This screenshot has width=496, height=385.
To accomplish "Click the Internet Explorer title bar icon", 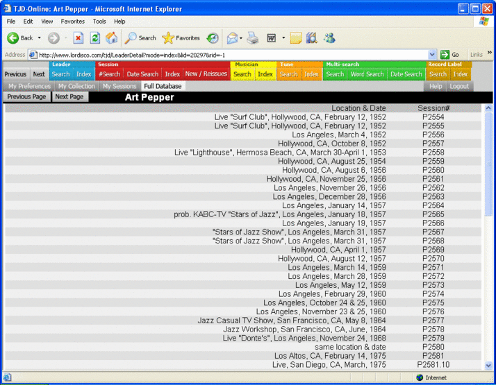I will [x=7, y=8].
